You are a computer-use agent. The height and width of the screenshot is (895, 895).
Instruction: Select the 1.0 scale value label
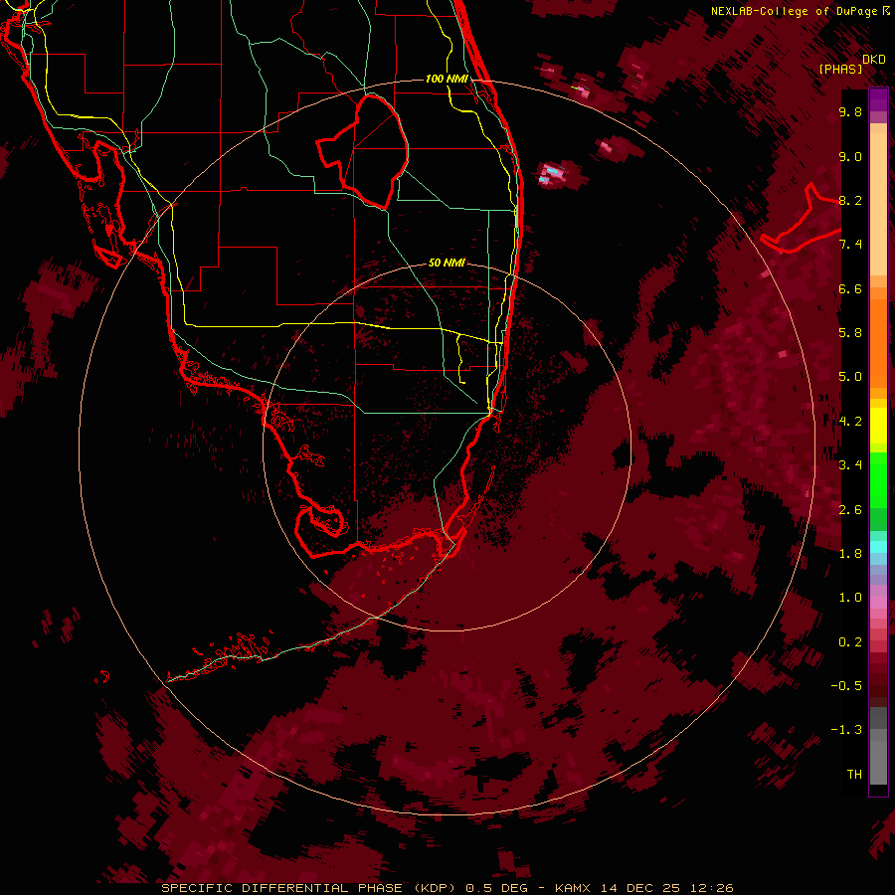coord(850,598)
